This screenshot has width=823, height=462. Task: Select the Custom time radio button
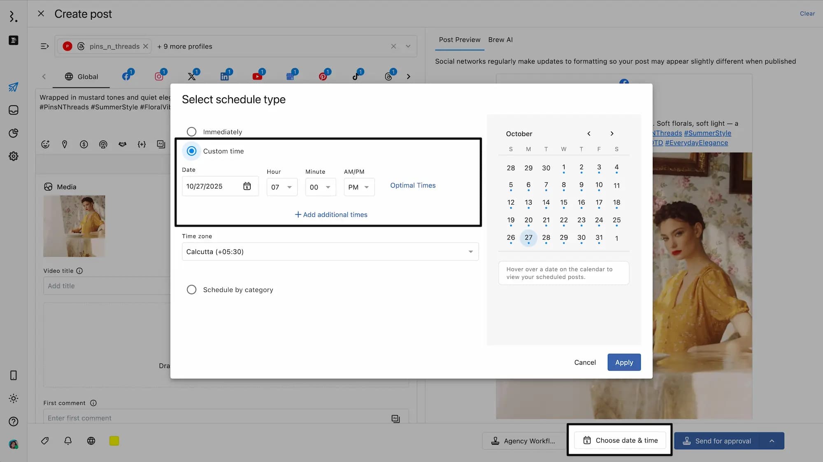click(191, 151)
